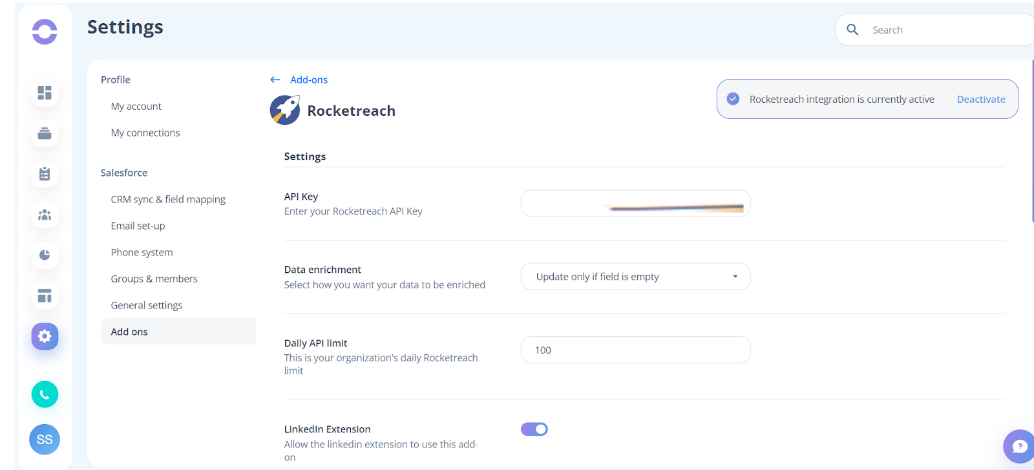Click the Rocketreach rocket logo

[x=285, y=110]
